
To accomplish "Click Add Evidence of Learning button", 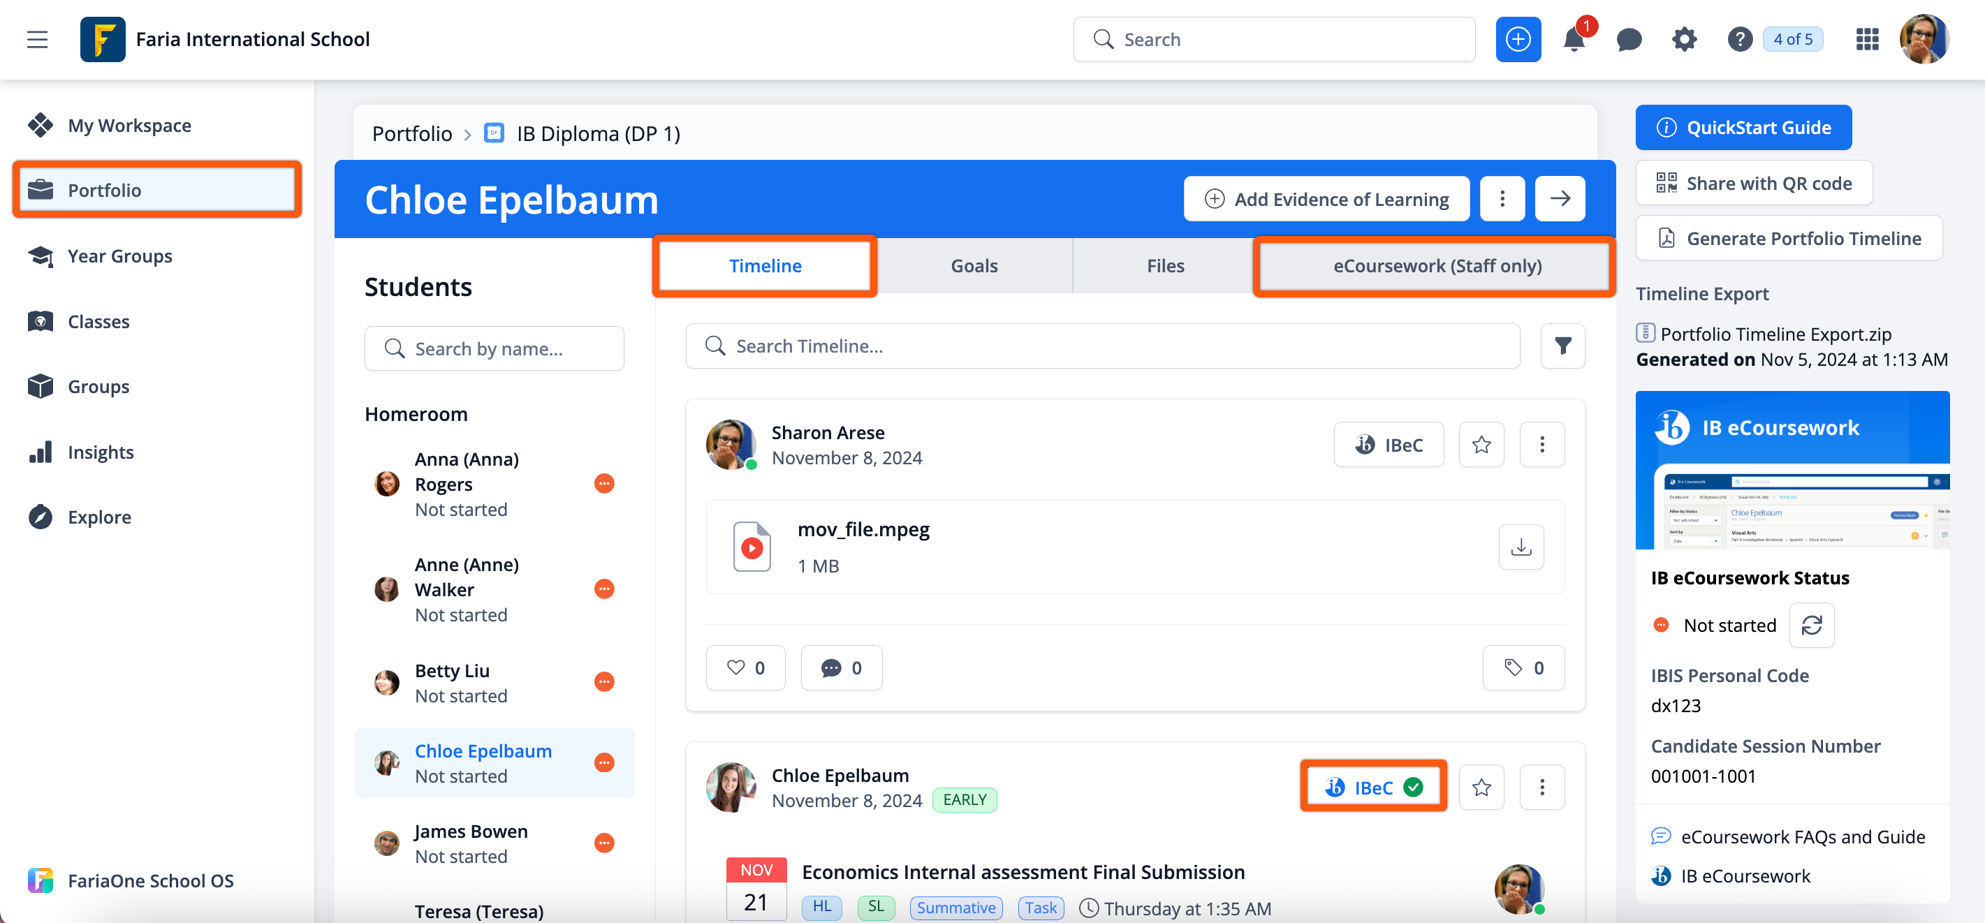I will (1326, 199).
